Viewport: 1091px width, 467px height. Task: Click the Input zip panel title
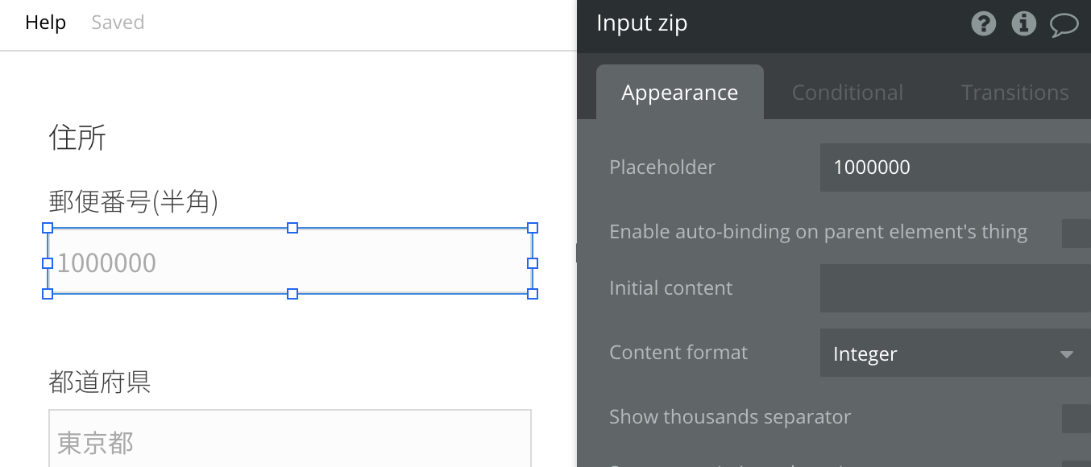(x=641, y=23)
